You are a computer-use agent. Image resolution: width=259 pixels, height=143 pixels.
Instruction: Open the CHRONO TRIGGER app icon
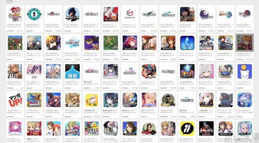click(15, 14)
